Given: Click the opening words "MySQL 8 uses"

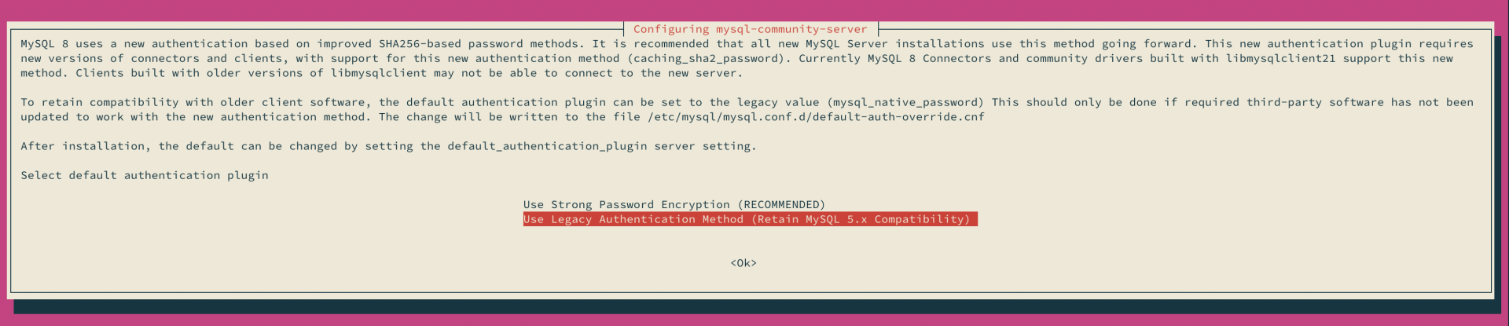Looking at the screenshot, I should pyautogui.click(x=61, y=44).
